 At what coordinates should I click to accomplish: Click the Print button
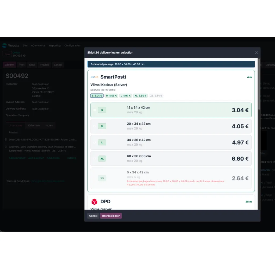pyautogui.click(x=21, y=65)
